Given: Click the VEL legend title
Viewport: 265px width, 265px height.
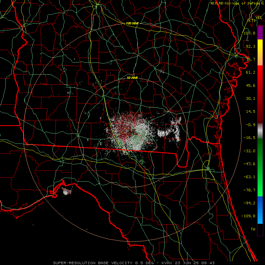Looking at the screenshot, I should [x=259, y=18].
